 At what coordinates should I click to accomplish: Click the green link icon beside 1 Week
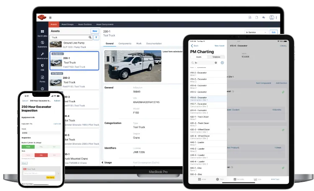click(283, 130)
